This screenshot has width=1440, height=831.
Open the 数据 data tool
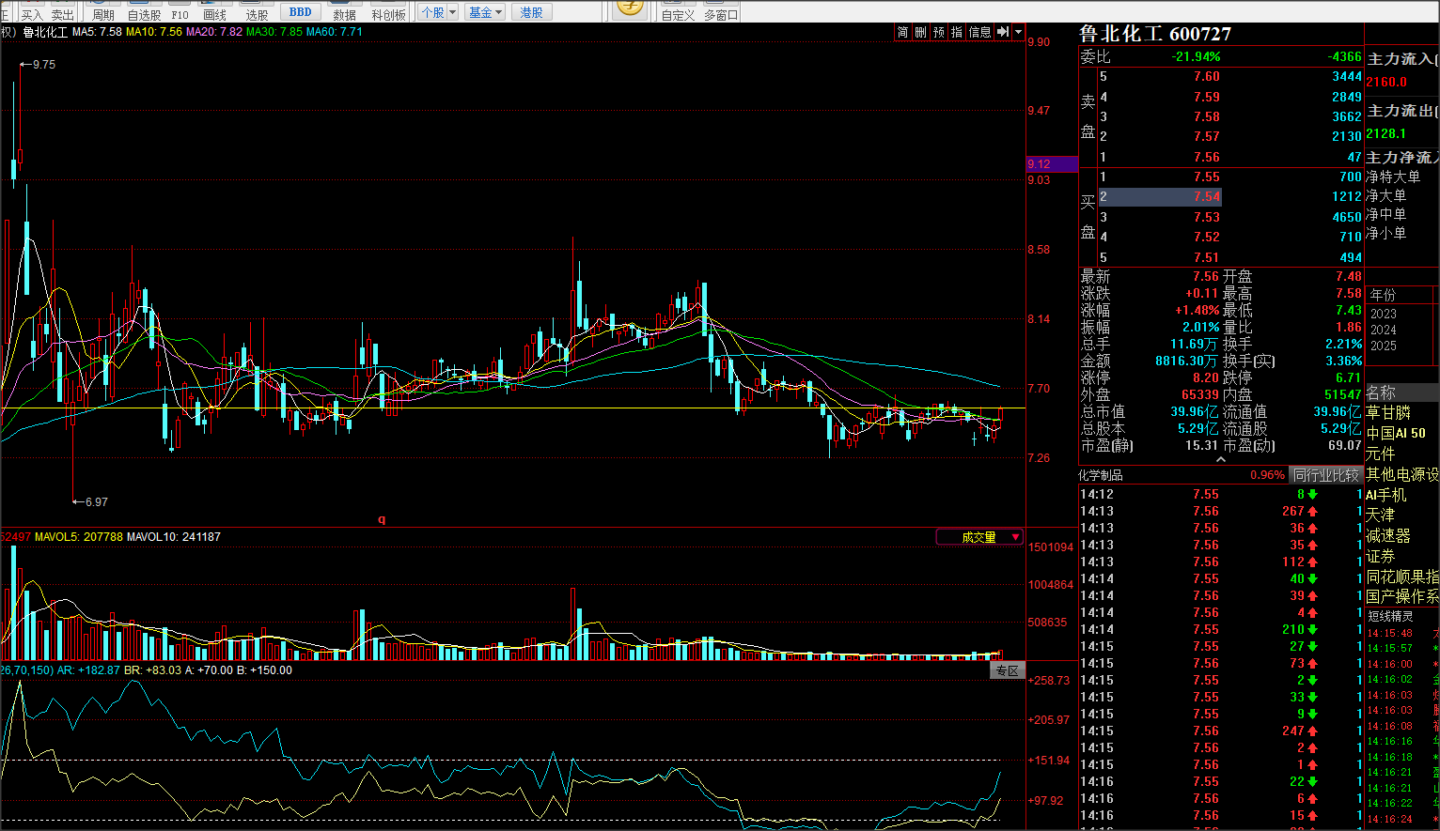pos(345,14)
